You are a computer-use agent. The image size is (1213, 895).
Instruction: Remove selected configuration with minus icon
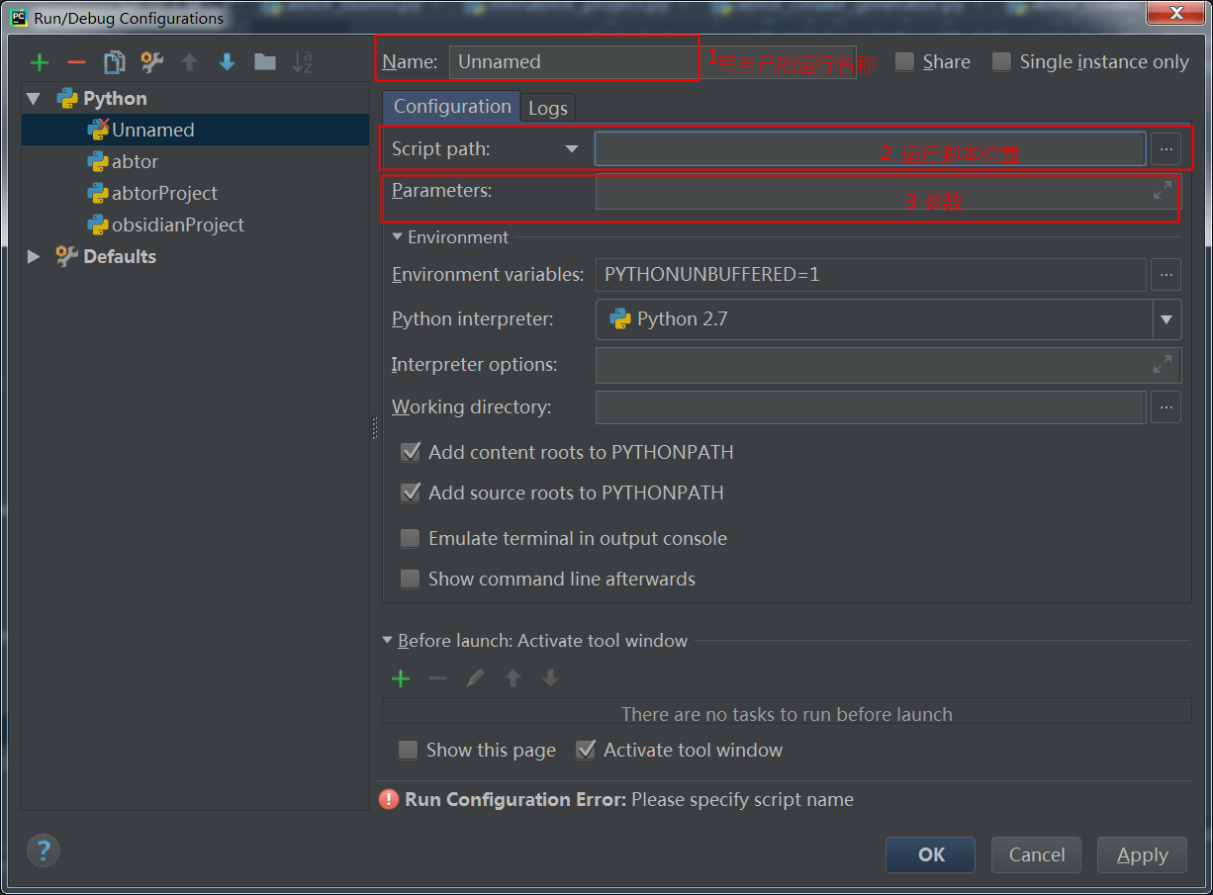(76, 62)
